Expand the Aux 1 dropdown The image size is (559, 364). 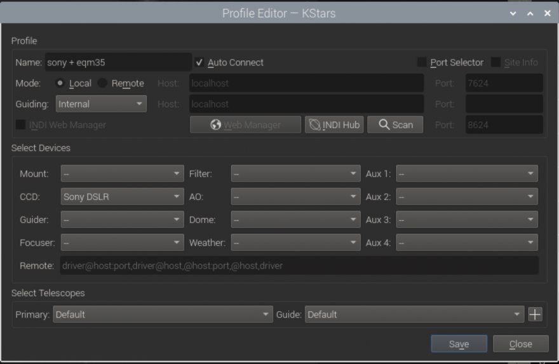467,174
